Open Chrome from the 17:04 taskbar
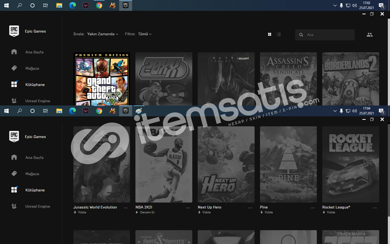 point(99,111)
